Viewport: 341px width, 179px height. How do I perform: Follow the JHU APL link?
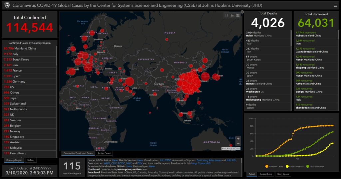click(231, 160)
